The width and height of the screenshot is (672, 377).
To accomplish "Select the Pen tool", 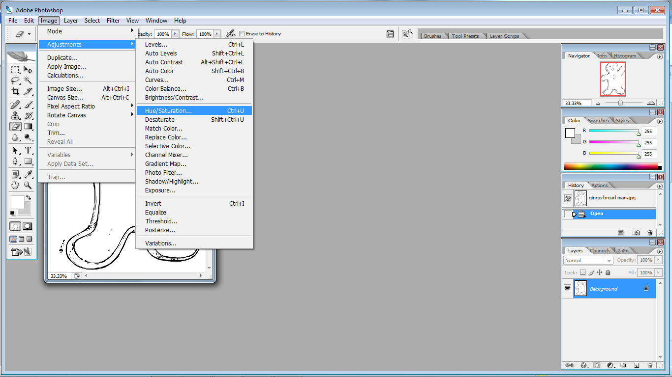I will (15, 161).
